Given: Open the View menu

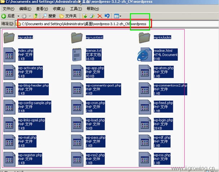Looking at the screenshot, I should (x=42, y=9).
